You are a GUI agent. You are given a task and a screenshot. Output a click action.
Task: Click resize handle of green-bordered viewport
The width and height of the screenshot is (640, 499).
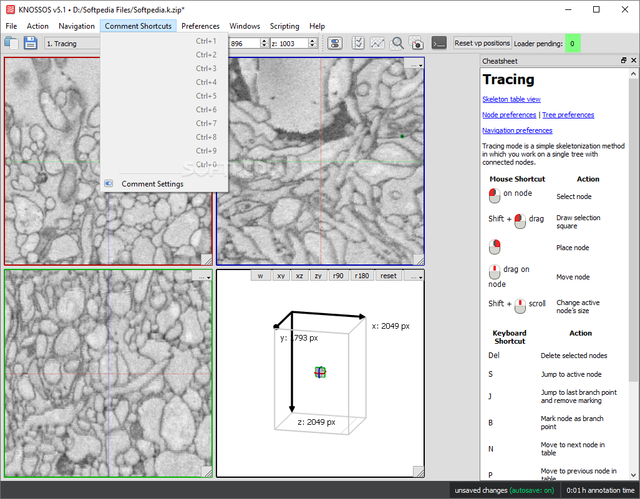click(207, 472)
